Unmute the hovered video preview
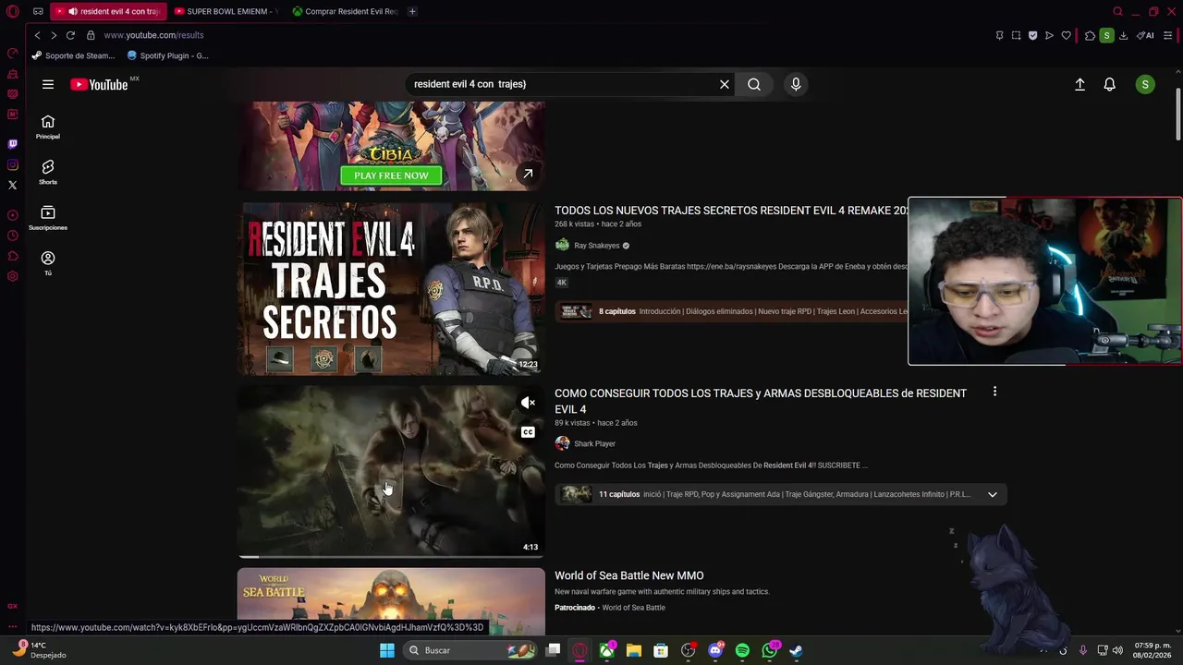This screenshot has width=1183, height=665. [x=528, y=403]
